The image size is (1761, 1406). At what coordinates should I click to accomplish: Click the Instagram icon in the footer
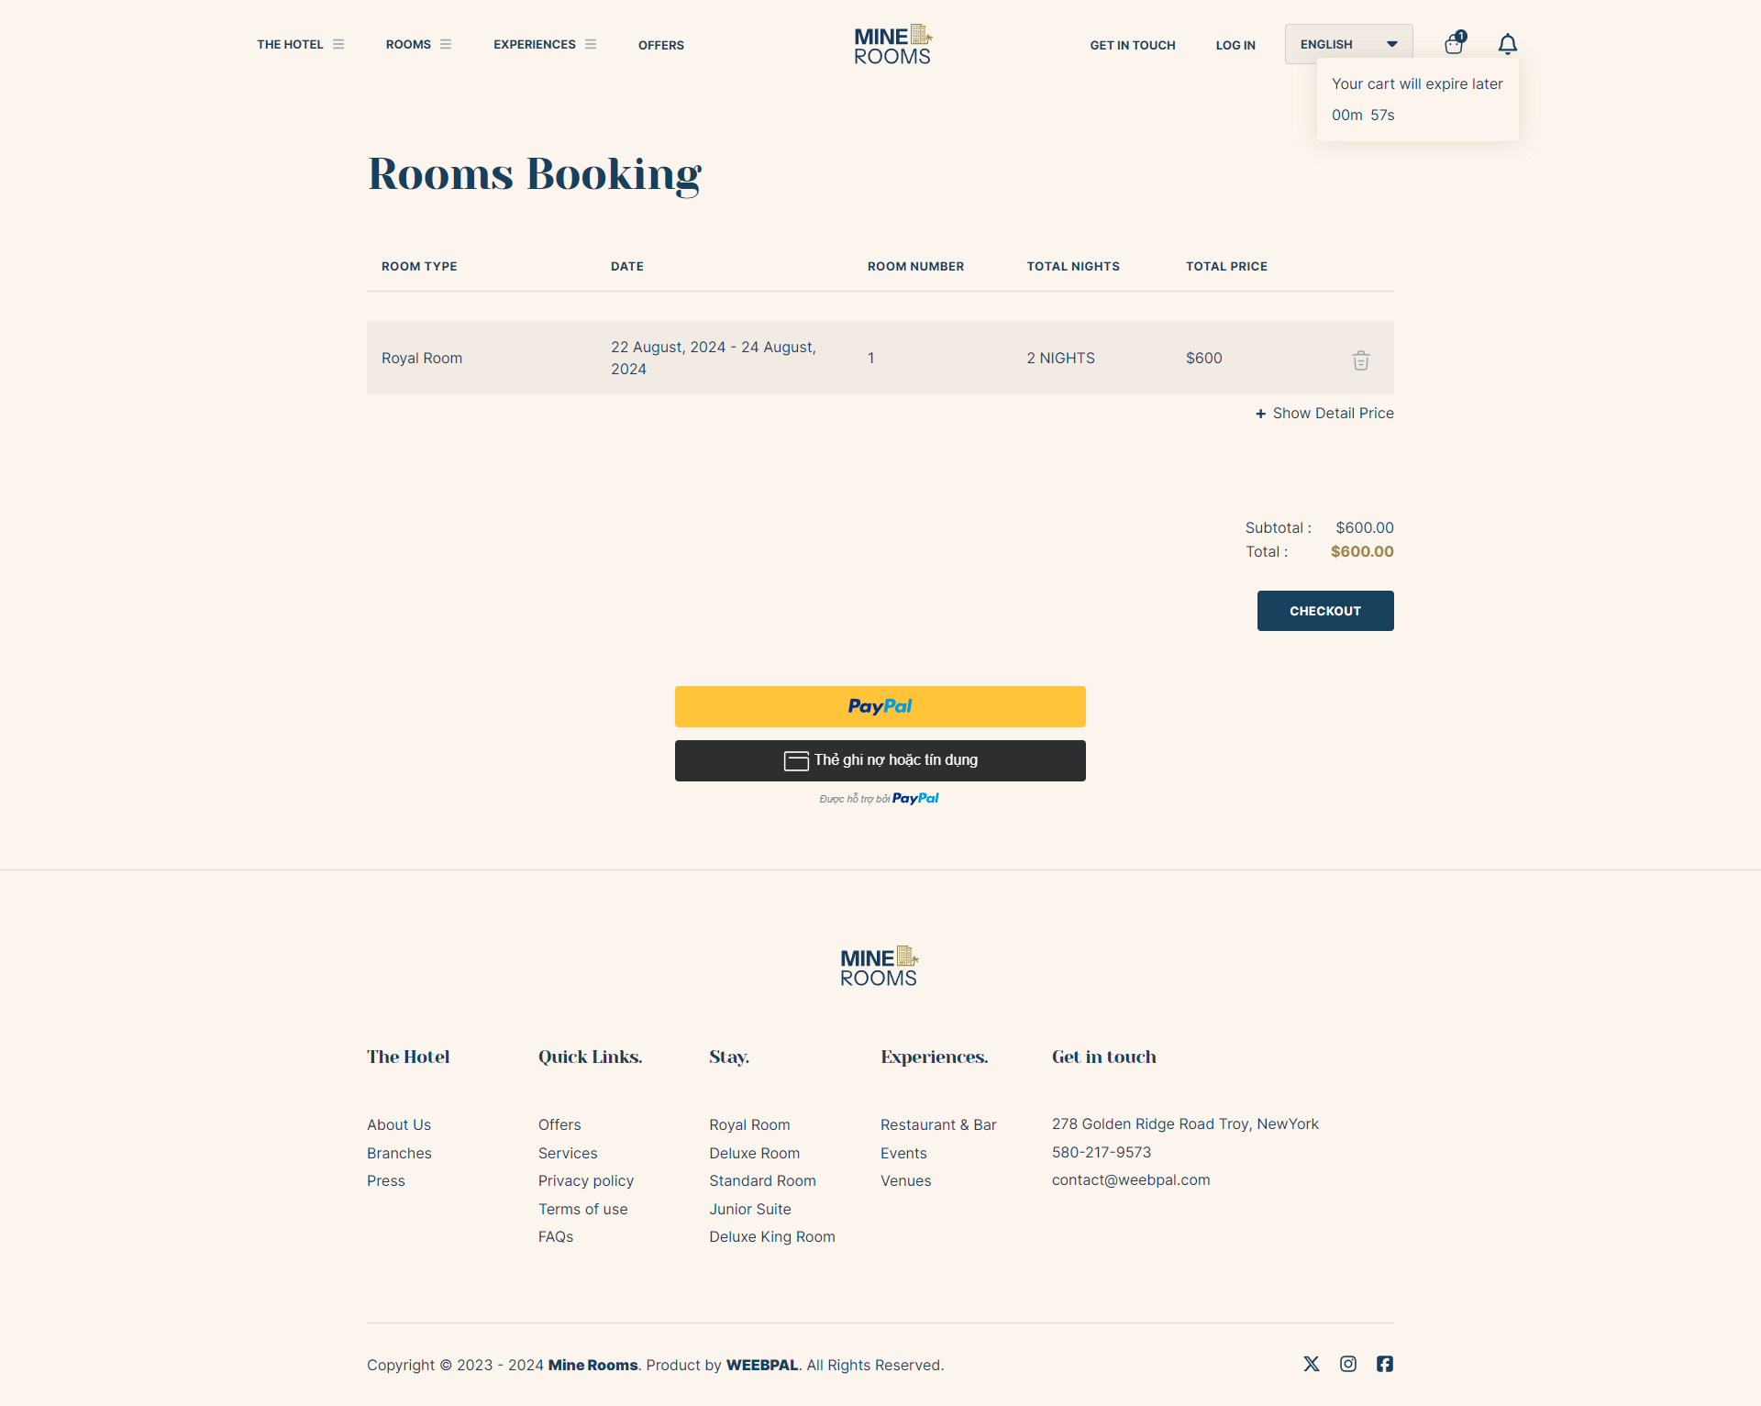[1348, 1363]
